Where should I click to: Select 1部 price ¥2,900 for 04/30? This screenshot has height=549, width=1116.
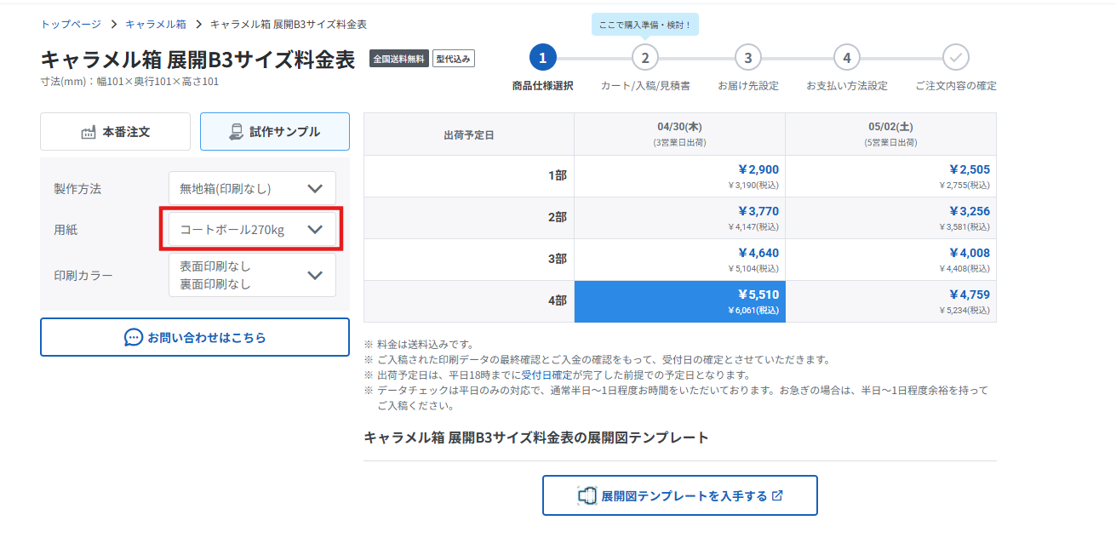pyautogui.click(x=679, y=176)
